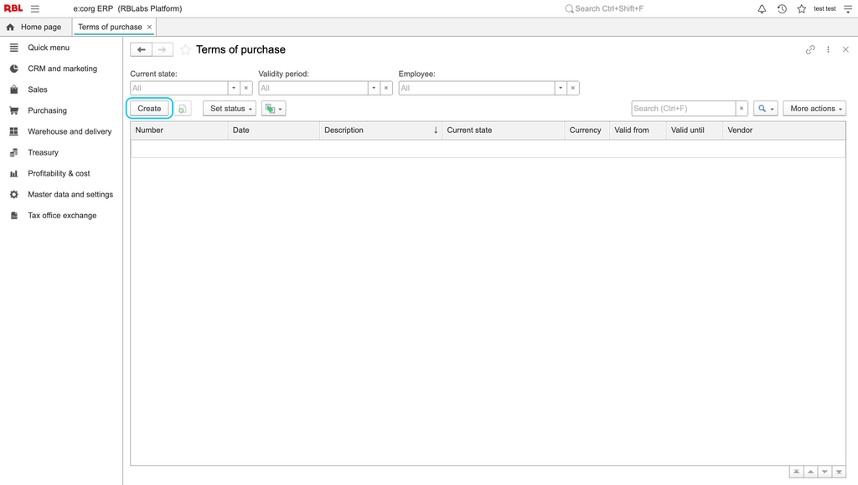
Task: Close the Terms of purchase form
Action: click(845, 49)
